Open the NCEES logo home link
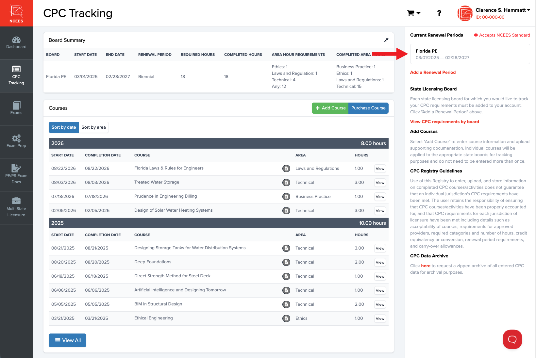Screen dimensions: 536x358 (16, 13)
